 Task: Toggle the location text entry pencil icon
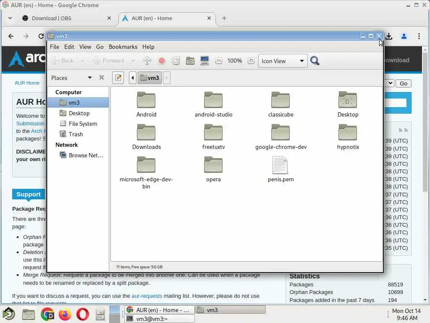[x=118, y=78]
